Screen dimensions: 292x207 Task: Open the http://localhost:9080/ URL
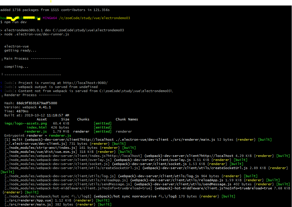point(85,83)
